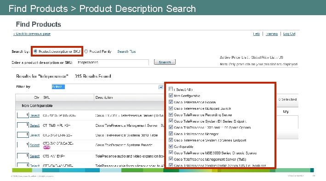The image size is (326, 181).
Task: Uncheck the Configurable filter option
Action: [x=171, y=146]
